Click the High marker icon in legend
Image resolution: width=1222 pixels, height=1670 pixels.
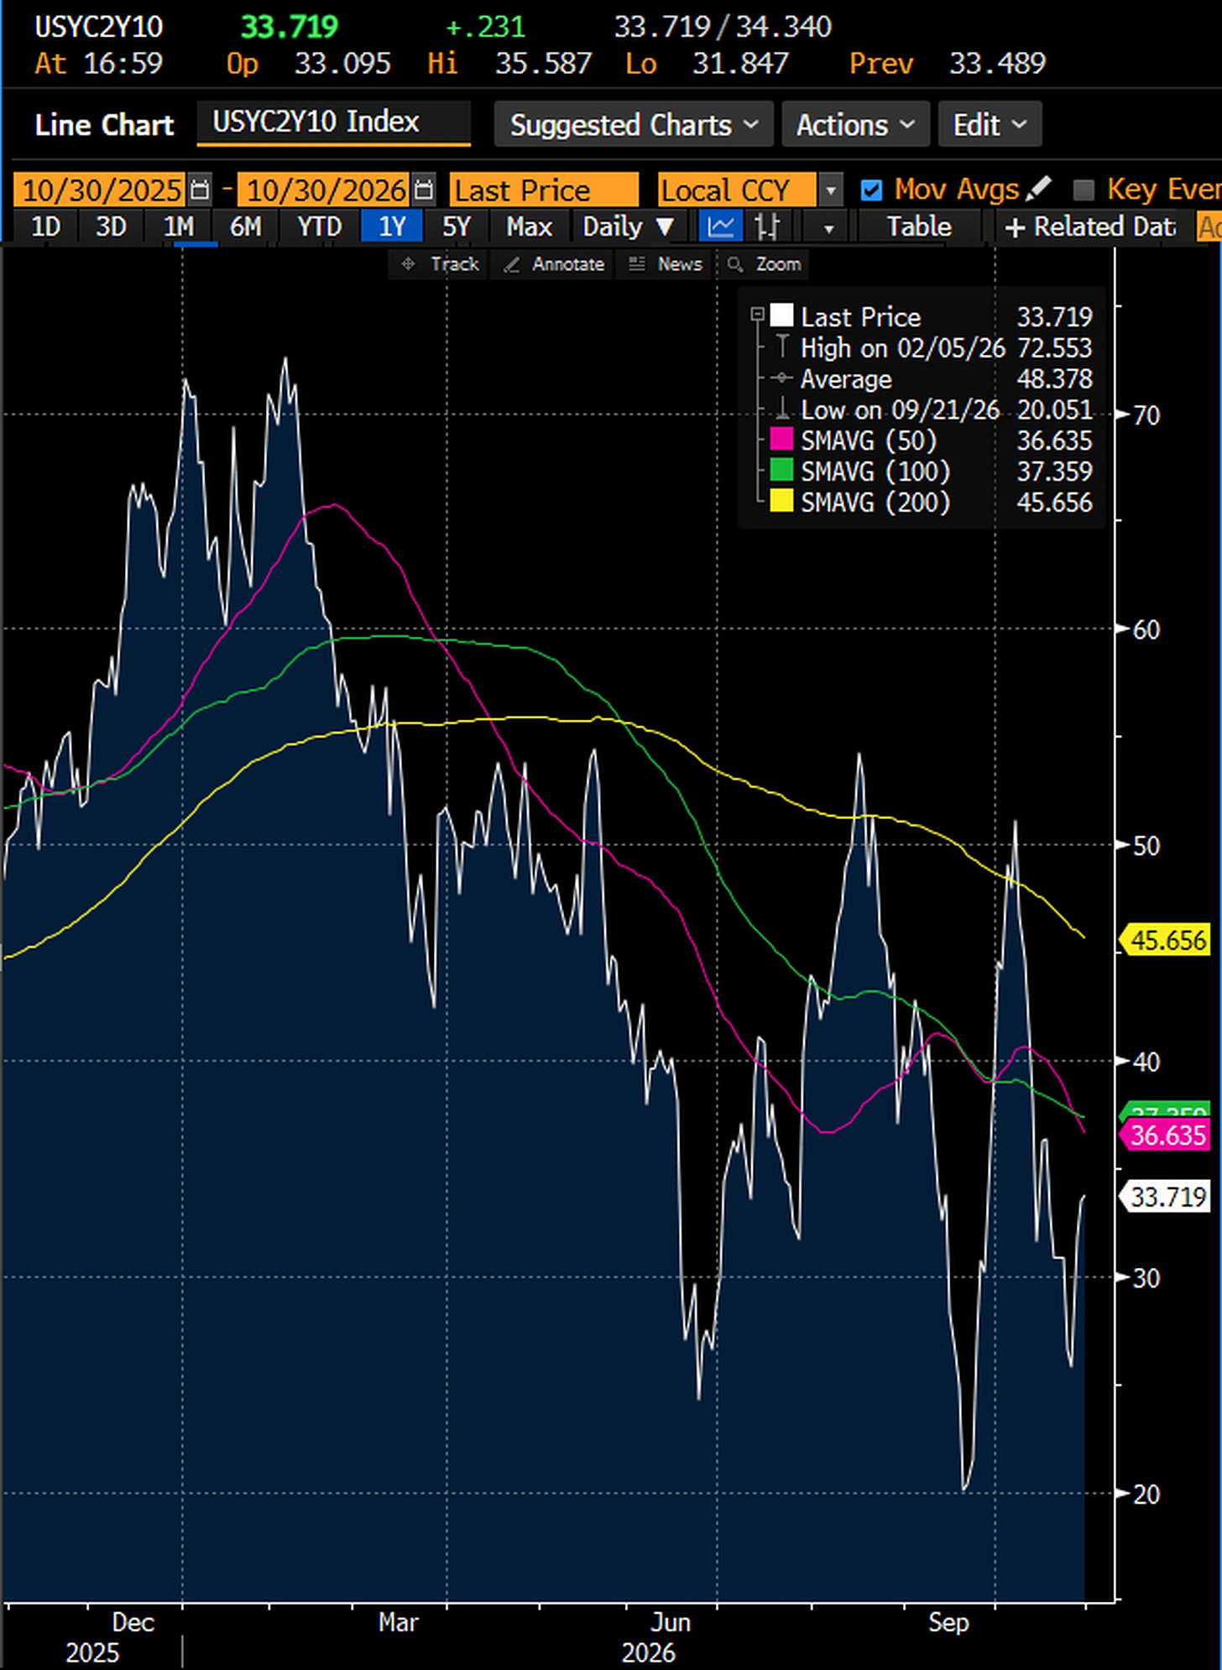coord(782,347)
